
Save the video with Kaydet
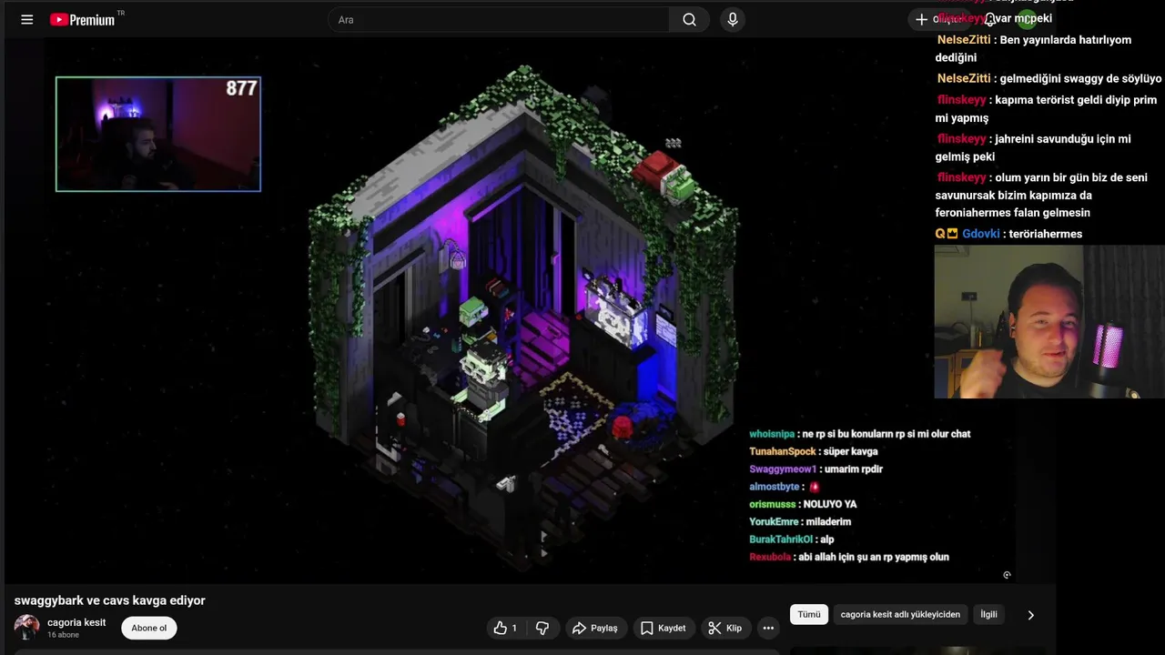coord(663,628)
